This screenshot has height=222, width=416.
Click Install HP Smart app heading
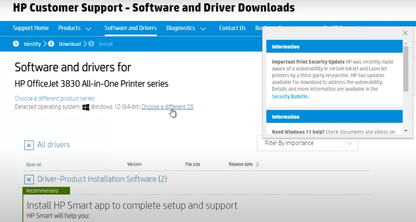pyautogui.click(x=132, y=205)
